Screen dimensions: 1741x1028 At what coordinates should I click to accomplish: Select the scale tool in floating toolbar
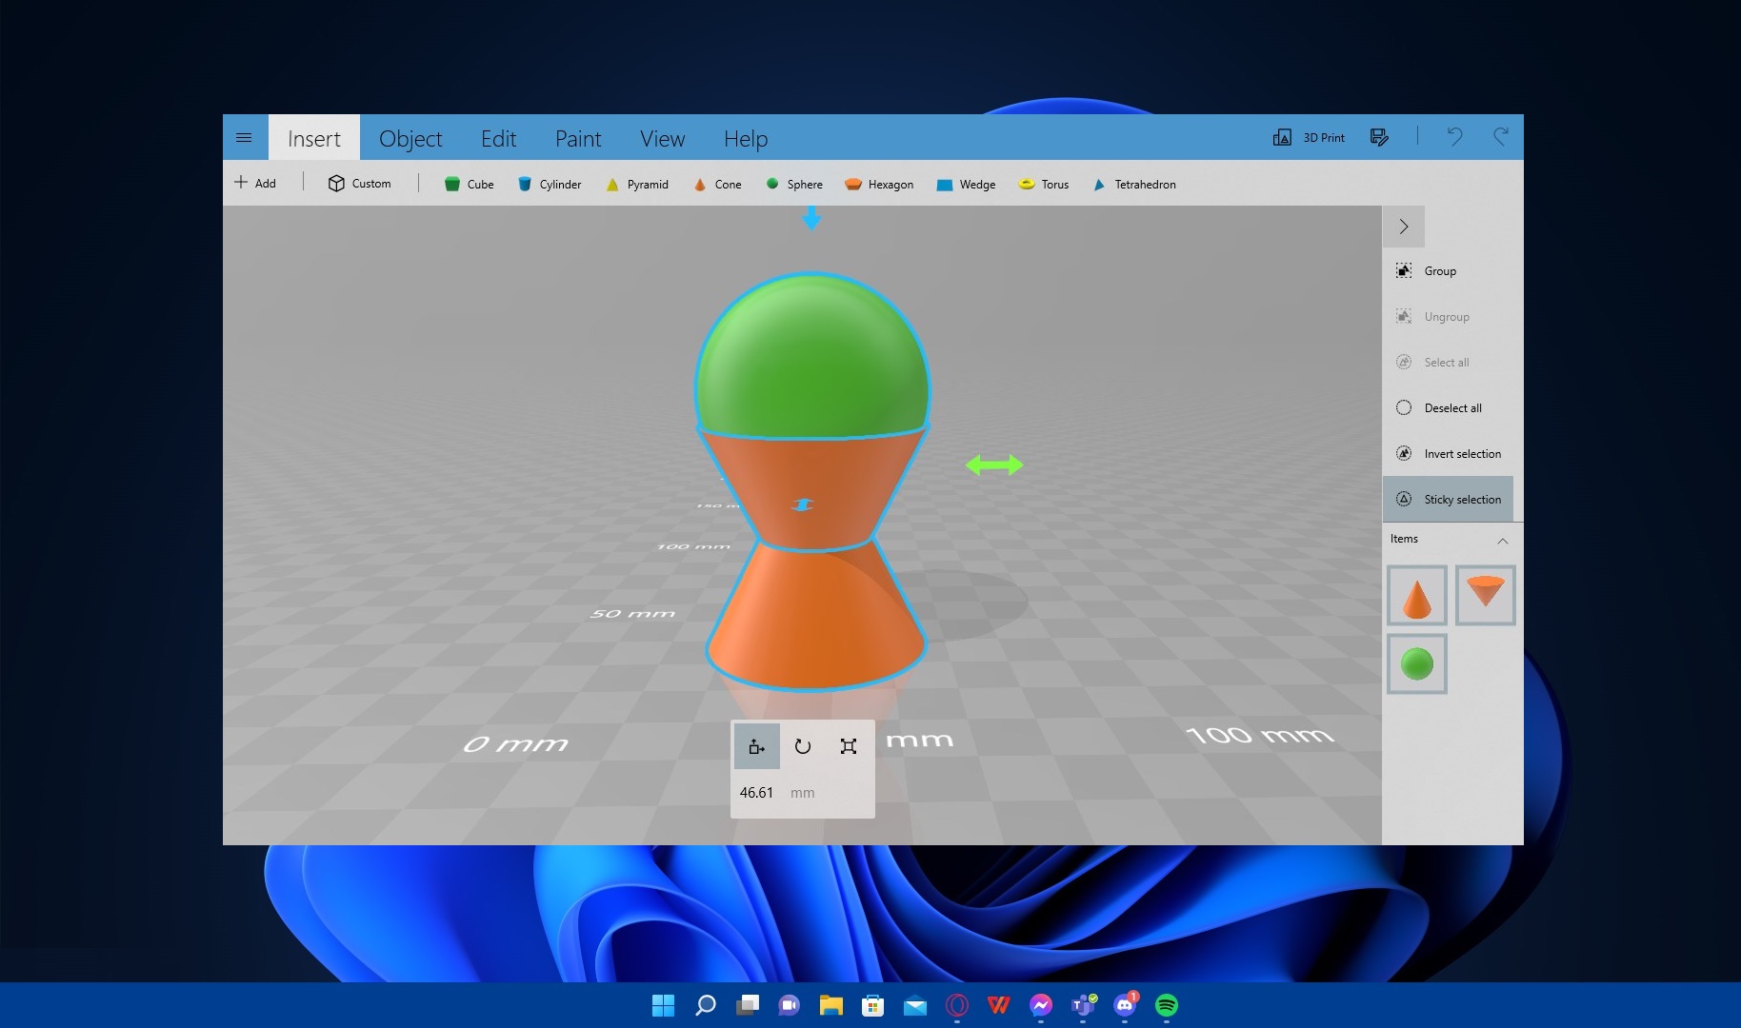click(x=849, y=746)
